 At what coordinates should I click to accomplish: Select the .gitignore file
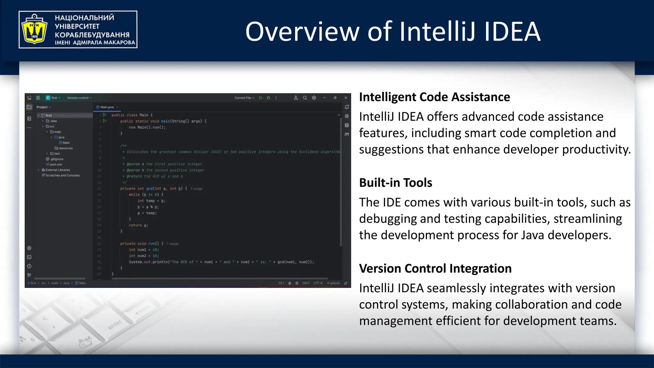pos(55,159)
